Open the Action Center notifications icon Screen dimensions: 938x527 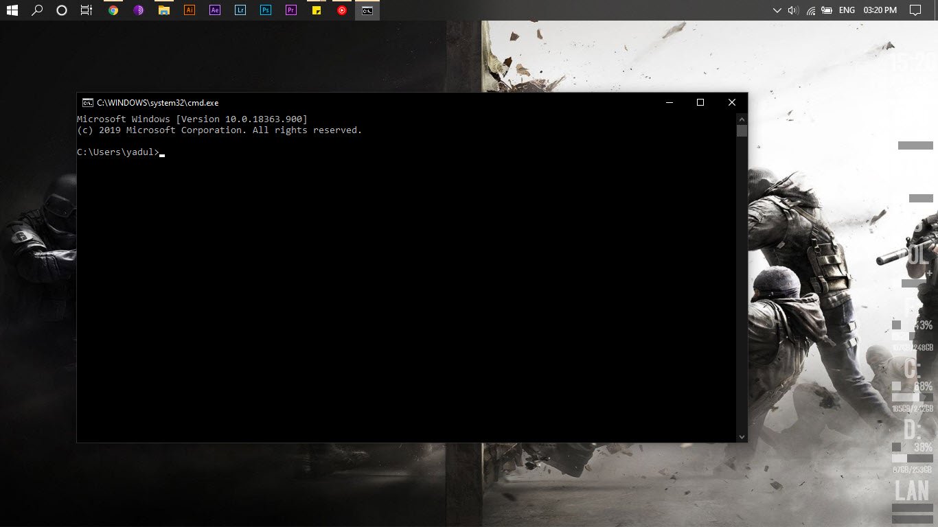pyautogui.click(x=915, y=10)
